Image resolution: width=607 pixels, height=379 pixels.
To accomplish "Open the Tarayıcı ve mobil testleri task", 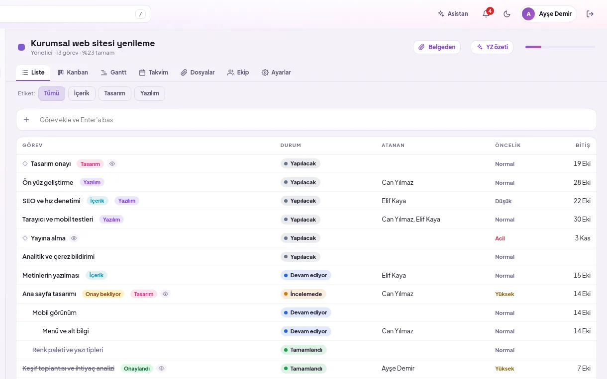I will click(58, 220).
